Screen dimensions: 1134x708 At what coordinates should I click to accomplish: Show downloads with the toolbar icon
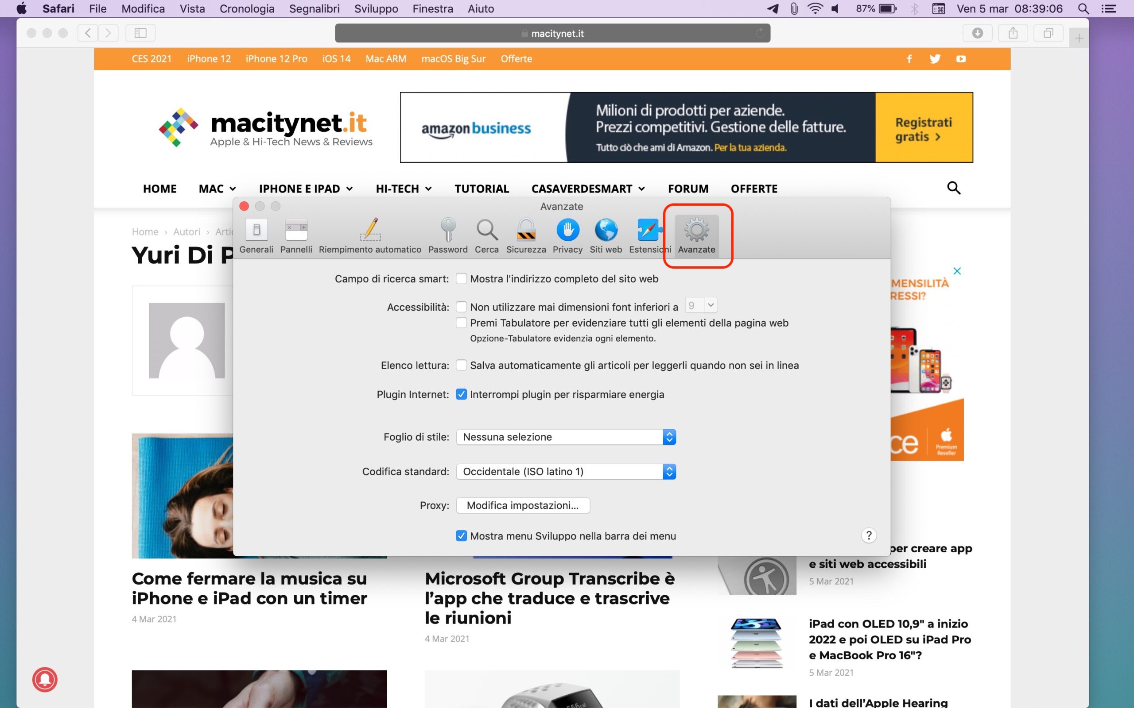tap(977, 33)
